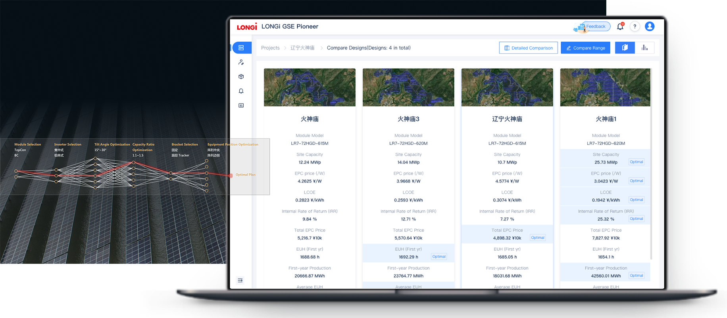727x318 pixels.
Task: Click the question mark help icon
Action: click(635, 27)
